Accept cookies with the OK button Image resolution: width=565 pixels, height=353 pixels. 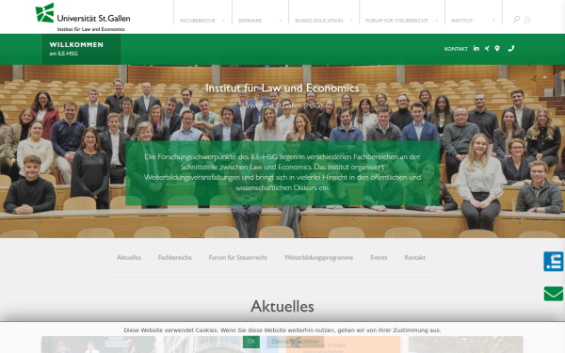(251, 342)
